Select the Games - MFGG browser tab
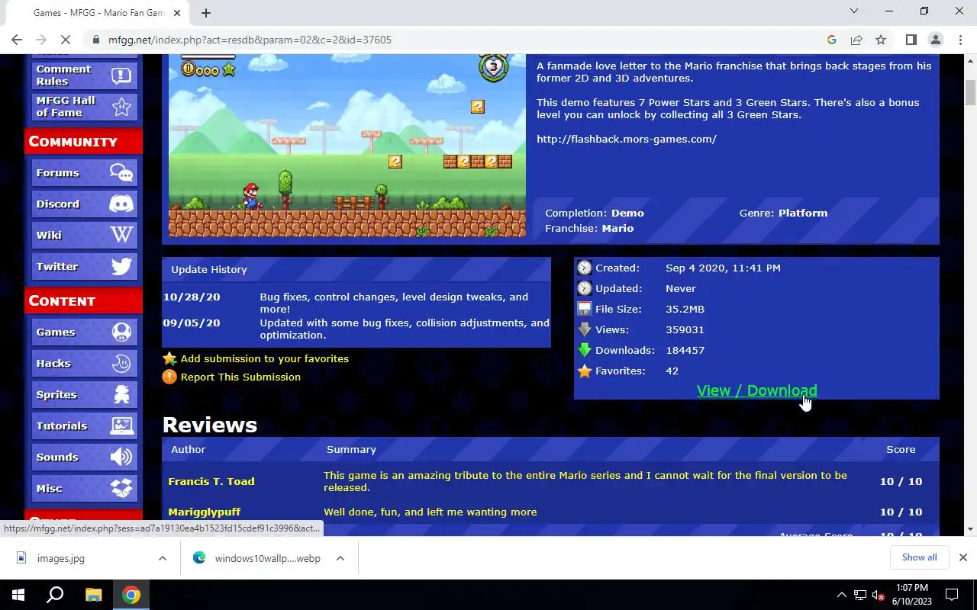 pyautogui.click(x=96, y=13)
